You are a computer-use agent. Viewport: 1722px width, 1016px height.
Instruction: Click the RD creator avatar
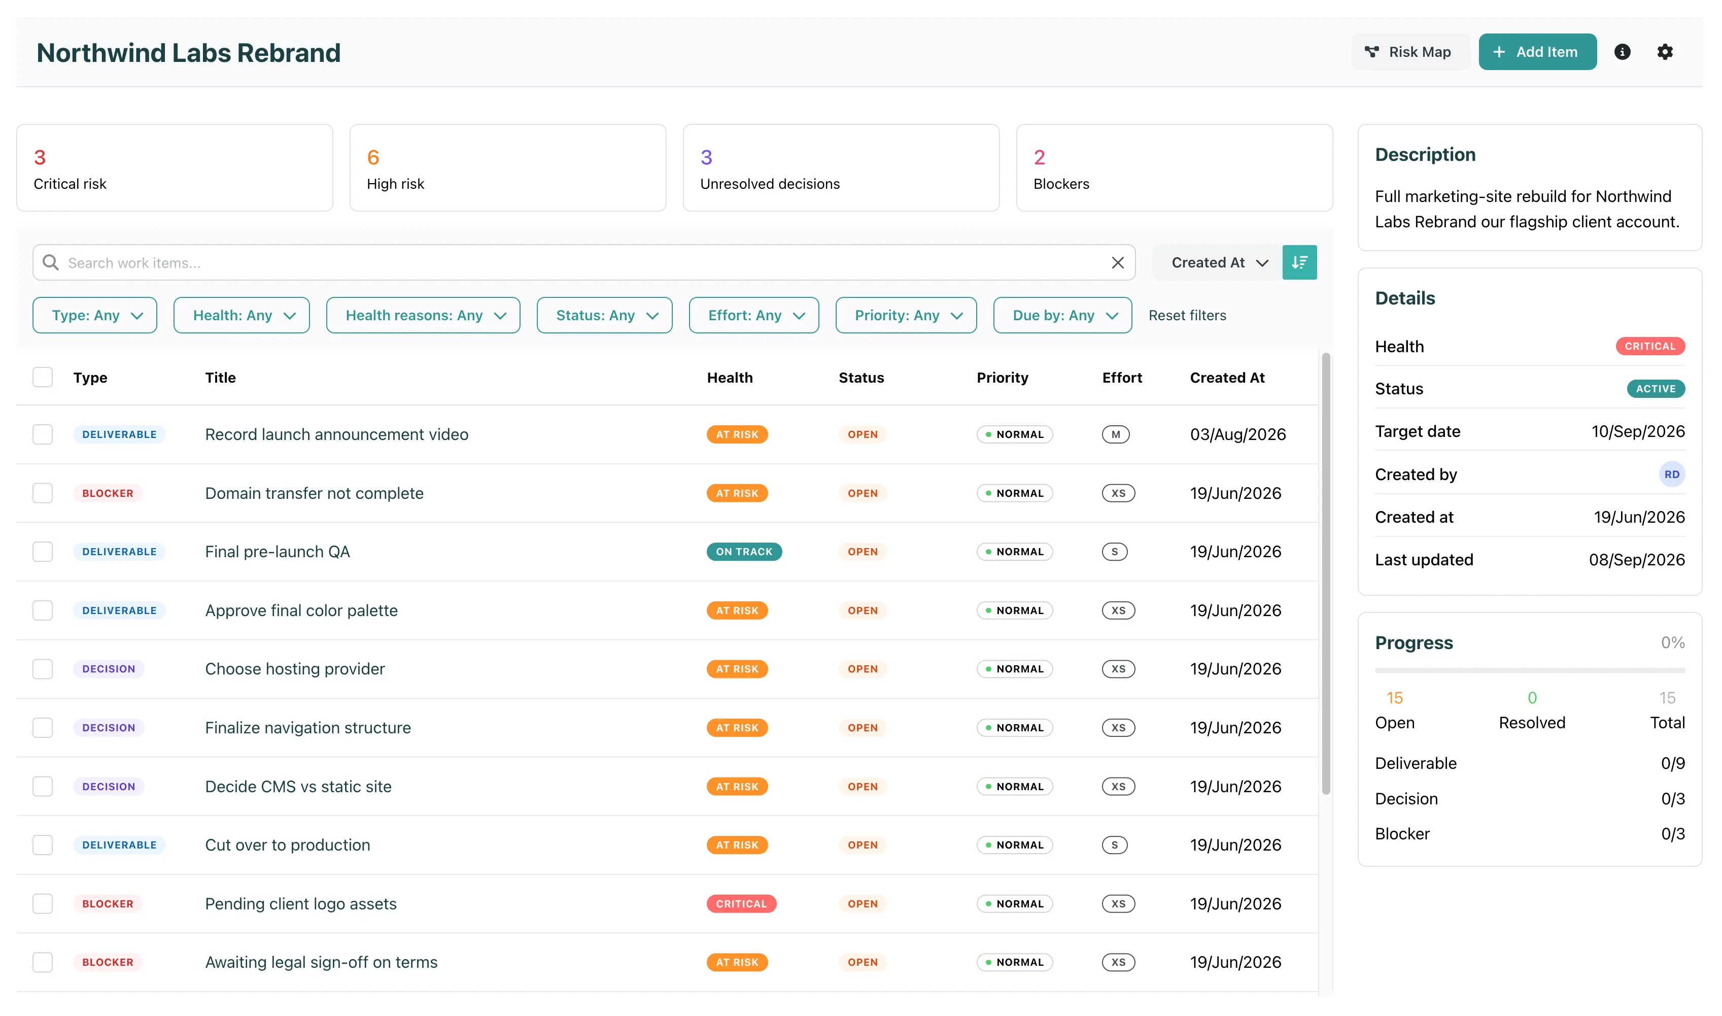pyautogui.click(x=1671, y=475)
